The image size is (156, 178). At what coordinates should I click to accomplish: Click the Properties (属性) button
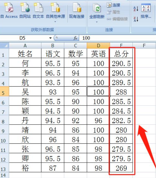click(x=113, y=12)
